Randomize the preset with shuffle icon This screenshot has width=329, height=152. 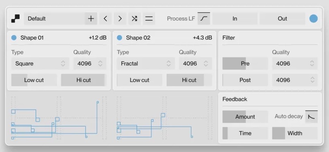[x=134, y=19]
